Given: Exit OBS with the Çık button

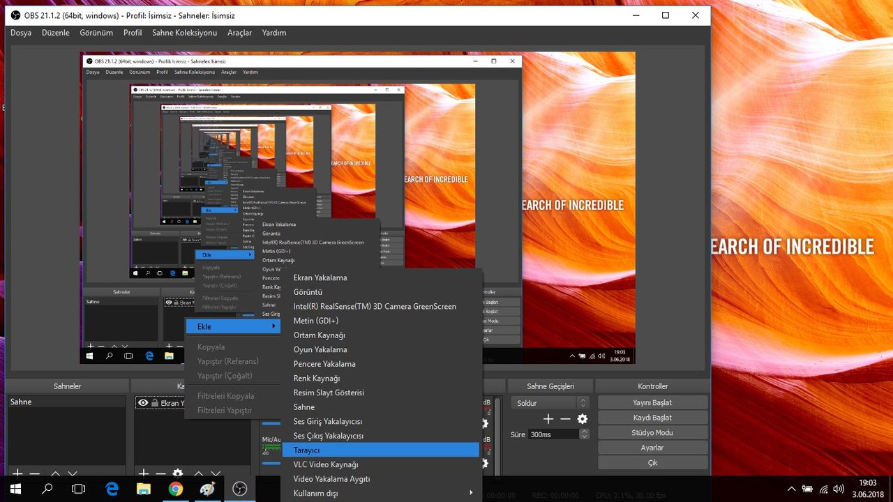Looking at the screenshot, I should [652, 463].
